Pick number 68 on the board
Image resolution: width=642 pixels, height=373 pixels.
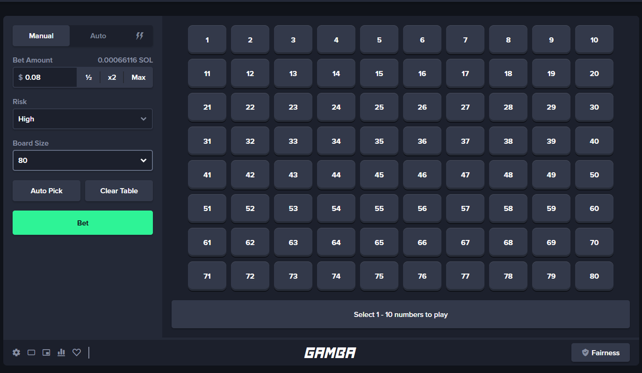(508, 242)
